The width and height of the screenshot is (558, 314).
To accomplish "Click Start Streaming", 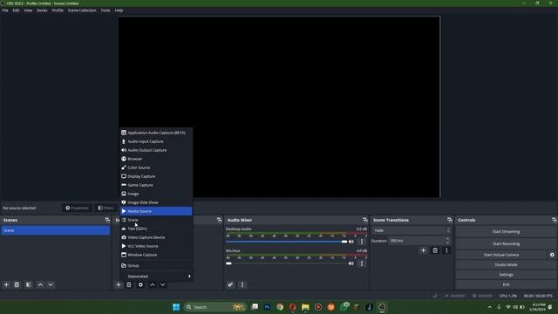I will pyautogui.click(x=506, y=232).
